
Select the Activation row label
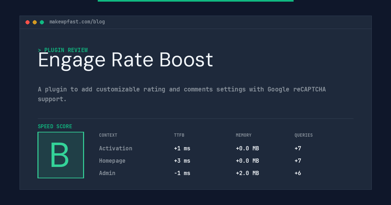[116, 148]
